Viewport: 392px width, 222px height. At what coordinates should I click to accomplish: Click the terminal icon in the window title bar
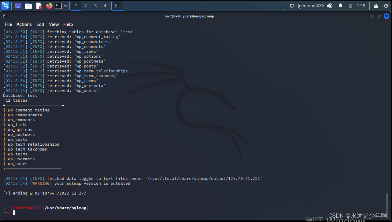(x=6, y=16)
